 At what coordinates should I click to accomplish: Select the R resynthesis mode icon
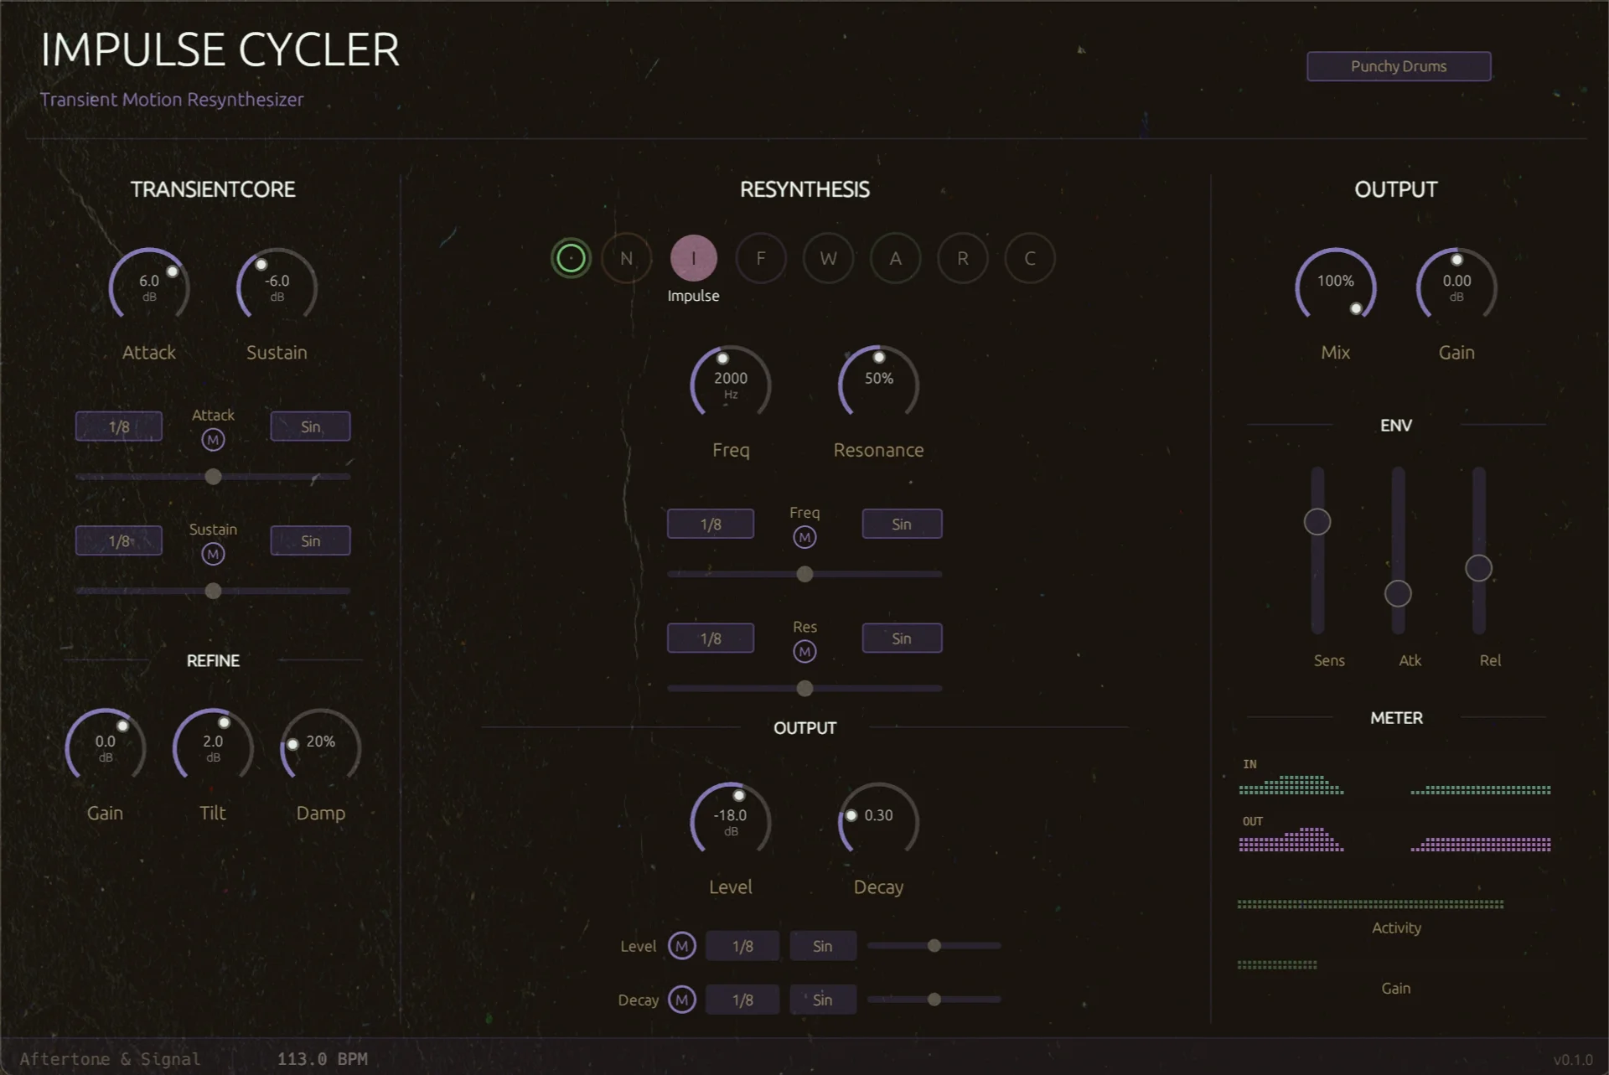tap(962, 258)
